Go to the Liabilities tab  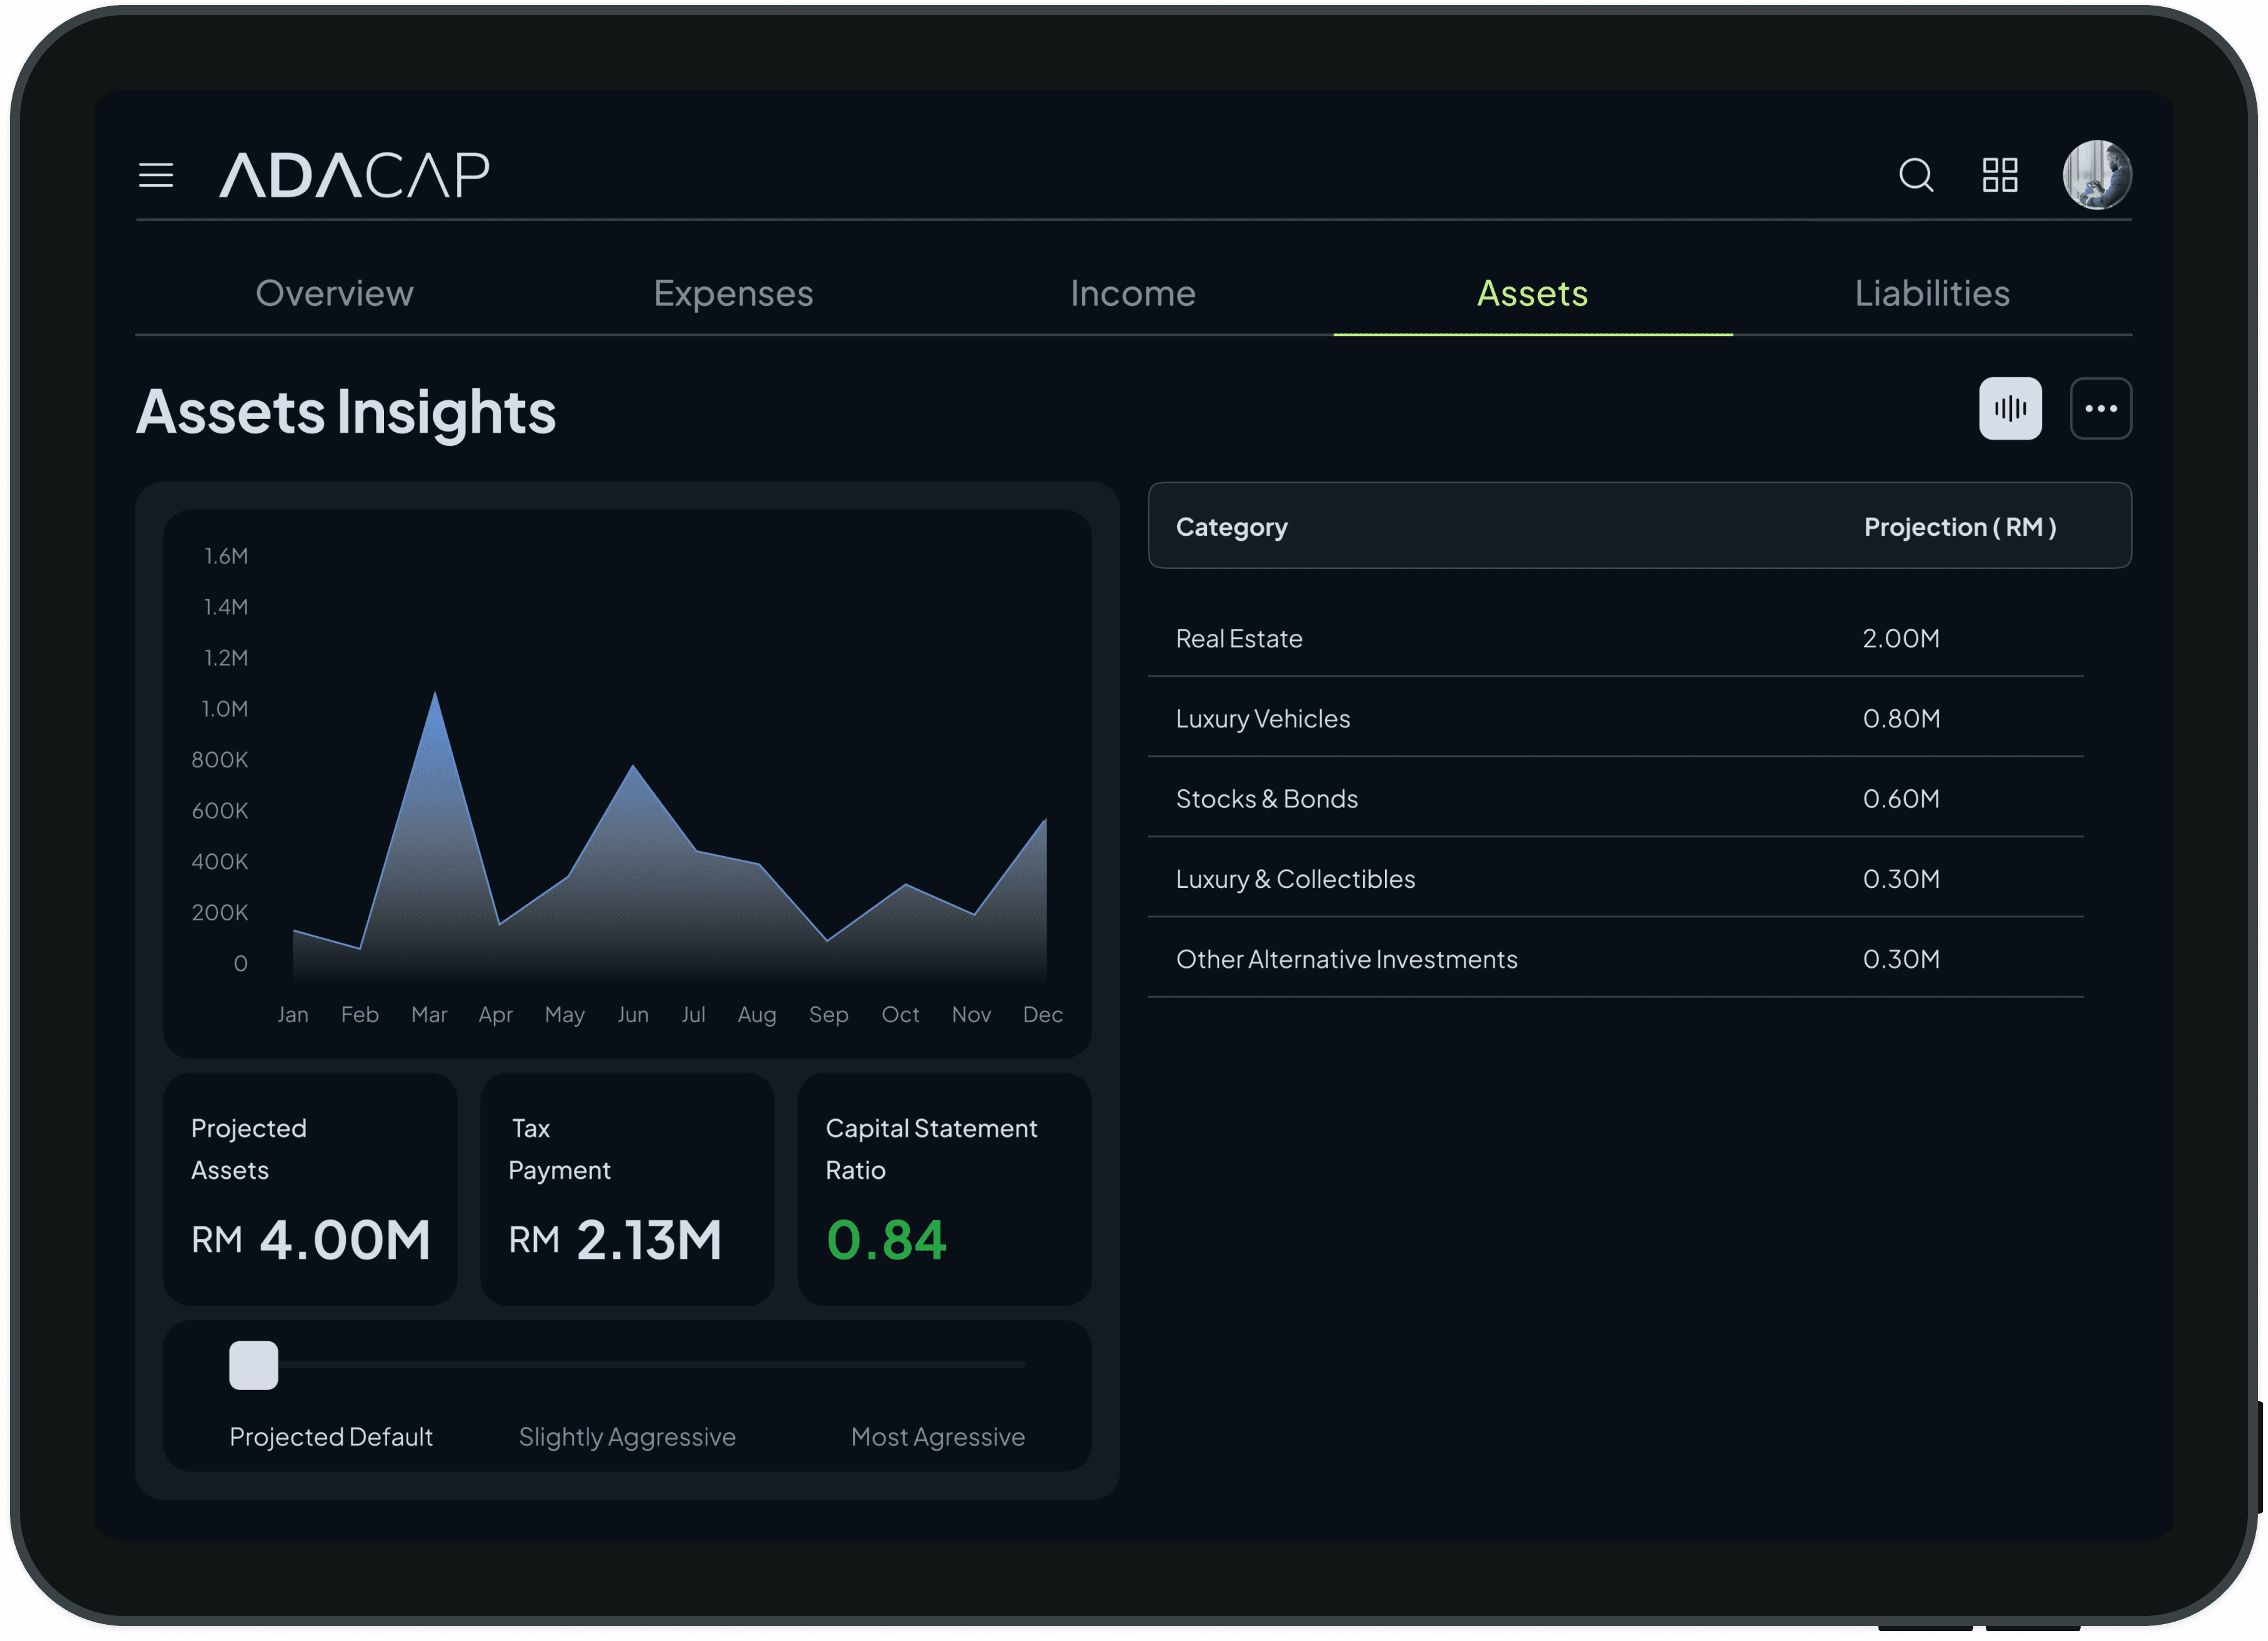[x=1931, y=294]
